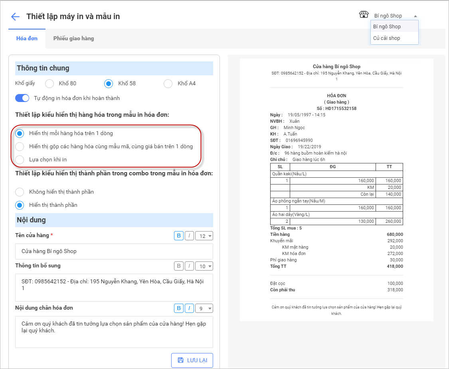Open font size 12 dropdown for Tên cửa hàng
Image resolution: width=449 pixels, height=369 pixels.
click(204, 236)
